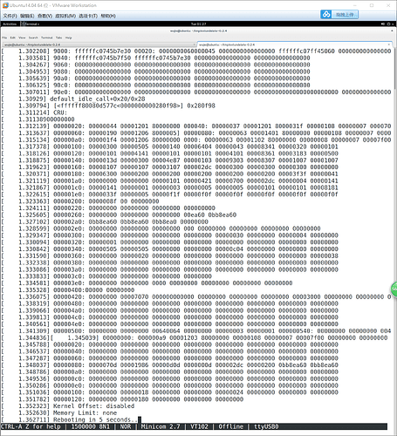The width and height of the screenshot is (397, 436).
Task: Open the 文件(F) menu in VMware
Action: pyautogui.click(x=10, y=16)
